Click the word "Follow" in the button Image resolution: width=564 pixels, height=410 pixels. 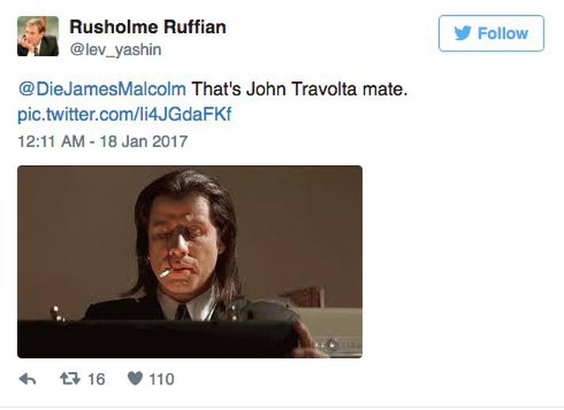503,33
